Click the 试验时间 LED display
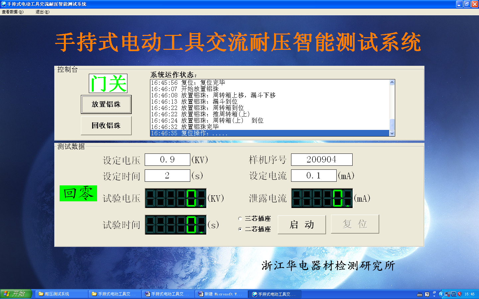This screenshot has width=479, height=299. [176, 225]
